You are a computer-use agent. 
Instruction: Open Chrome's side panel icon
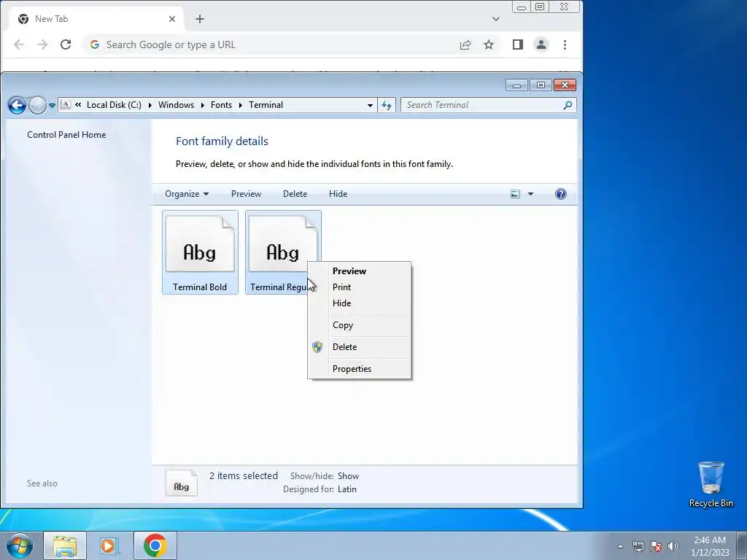click(x=518, y=44)
